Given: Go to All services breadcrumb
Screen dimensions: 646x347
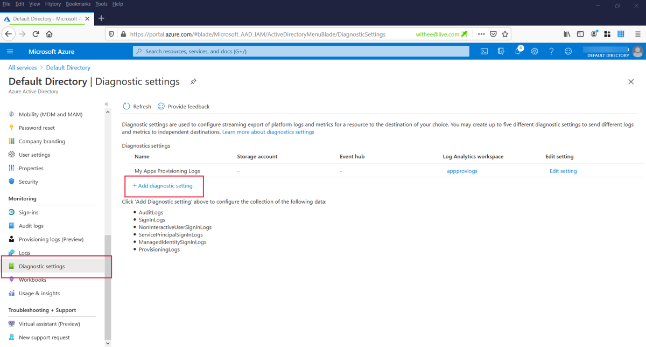Looking at the screenshot, I should tap(23, 68).
